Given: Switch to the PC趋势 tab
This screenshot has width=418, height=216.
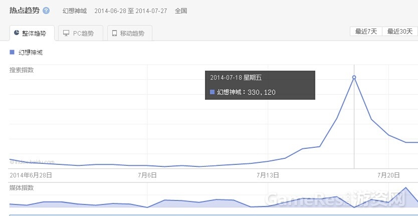Looking at the screenshot, I should 80,33.
